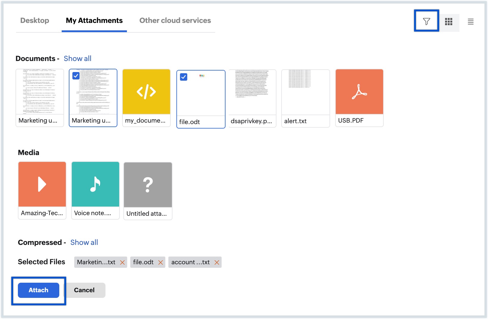Viewport: 488px width, 319px height.
Task: Remove account...txt from selected files
Action: tap(217, 262)
